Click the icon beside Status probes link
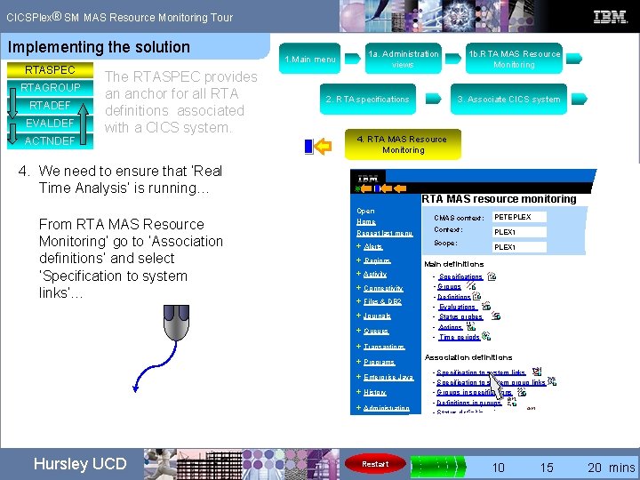The image size is (640, 480). pos(495,316)
